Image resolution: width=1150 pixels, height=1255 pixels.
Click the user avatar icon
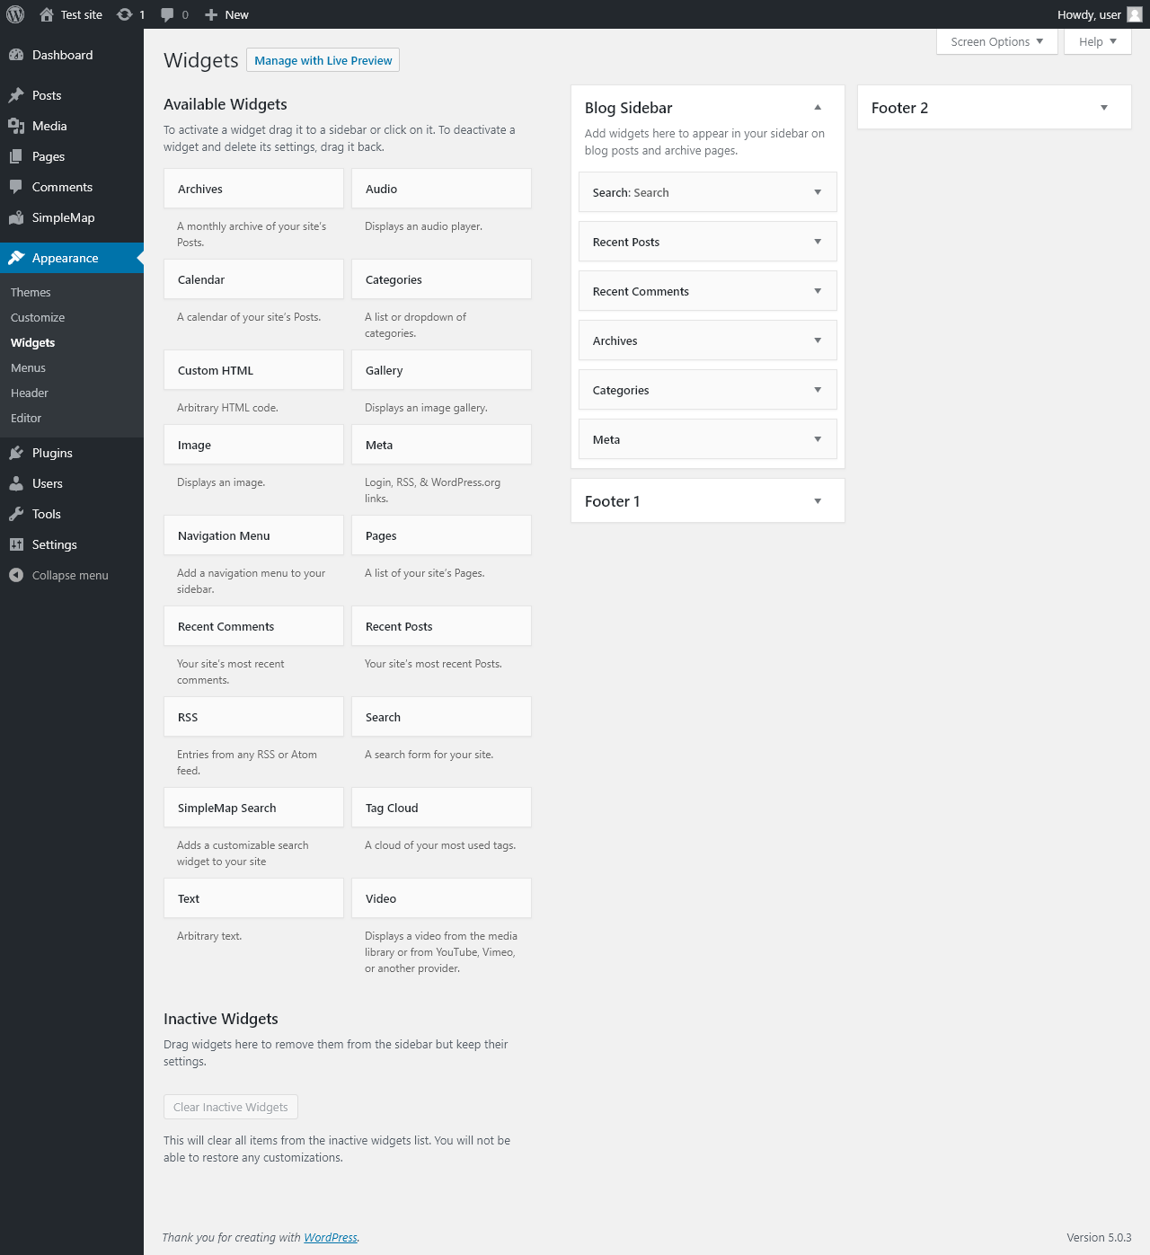[1135, 14]
